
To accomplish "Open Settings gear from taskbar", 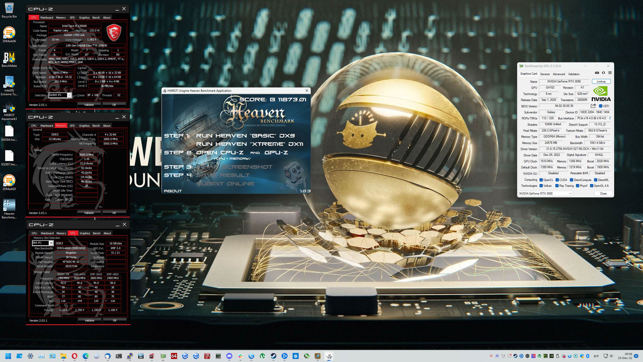I will 30,356.
